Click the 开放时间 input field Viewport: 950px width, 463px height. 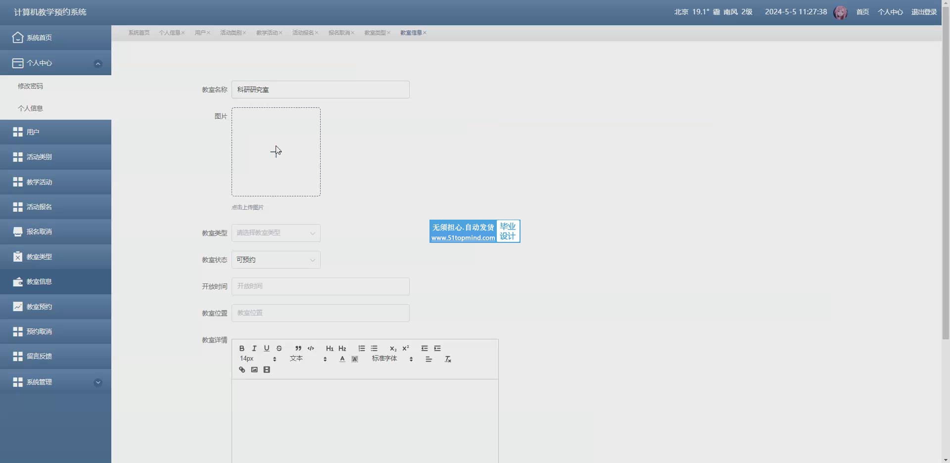coord(321,286)
